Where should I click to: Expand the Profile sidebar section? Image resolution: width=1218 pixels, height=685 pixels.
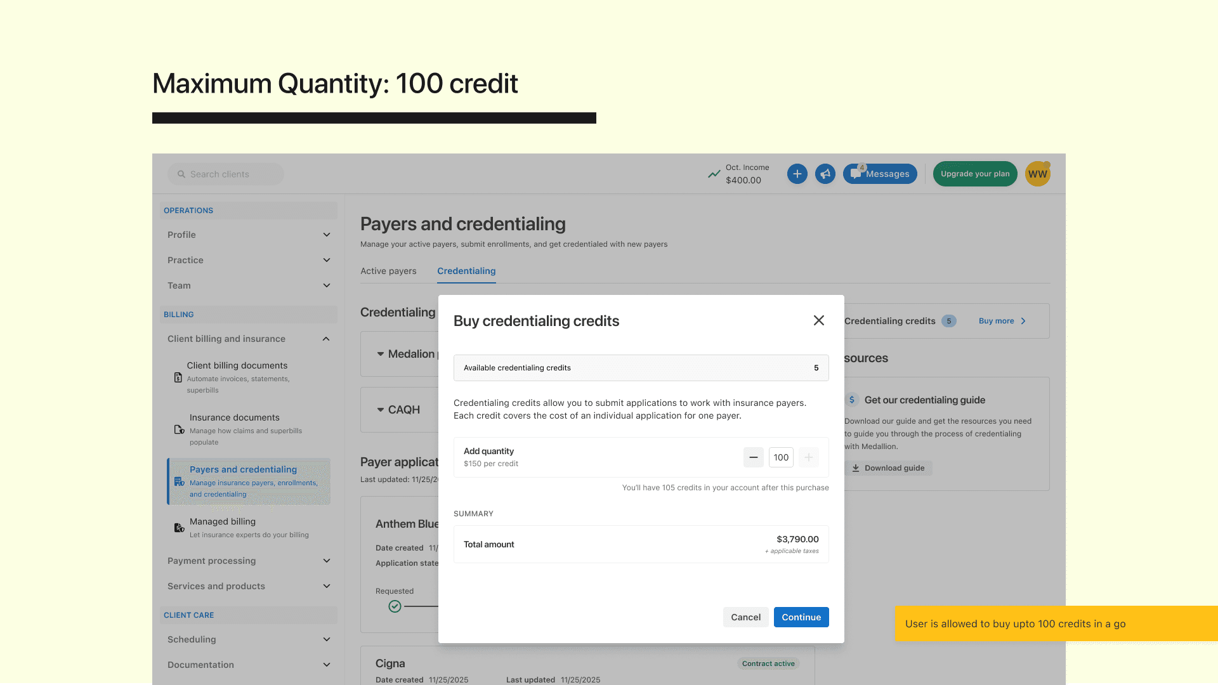(x=249, y=235)
